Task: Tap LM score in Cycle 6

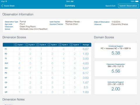Action: click(75, 92)
